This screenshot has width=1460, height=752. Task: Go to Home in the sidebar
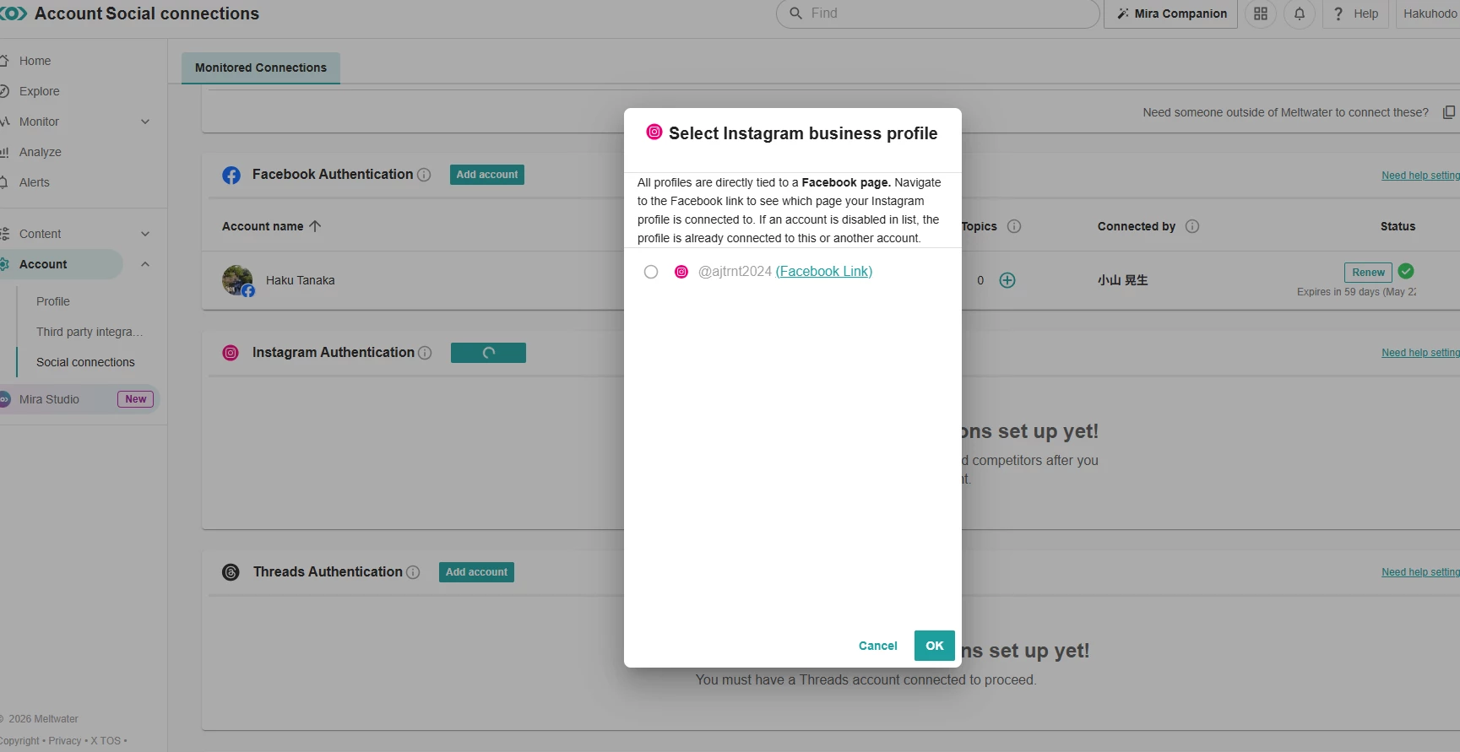click(35, 61)
